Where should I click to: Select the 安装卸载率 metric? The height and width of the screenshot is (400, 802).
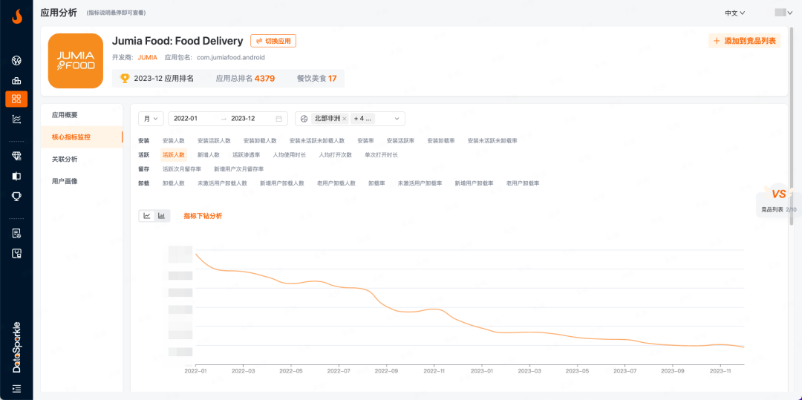(441, 140)
